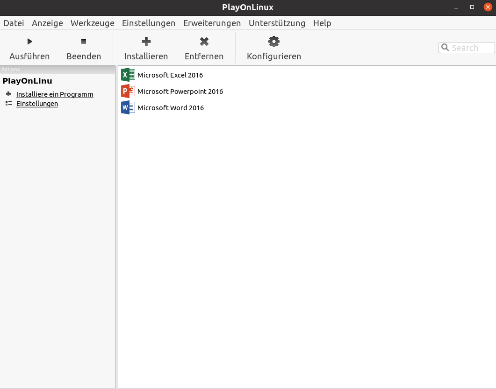Select the Microsoft Excel 2016 text entry

170,75
